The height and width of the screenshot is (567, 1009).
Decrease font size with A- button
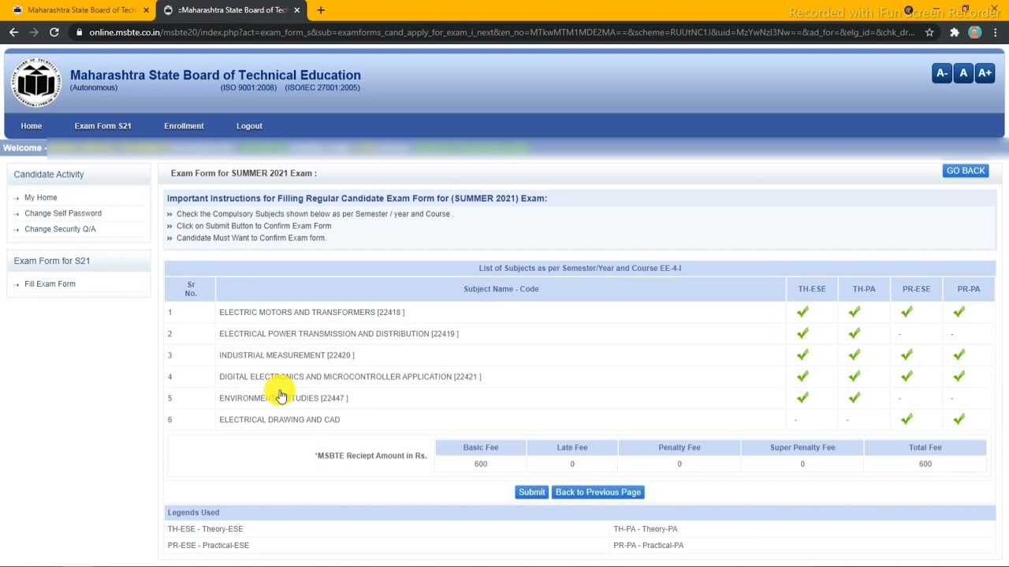[941, 73]
